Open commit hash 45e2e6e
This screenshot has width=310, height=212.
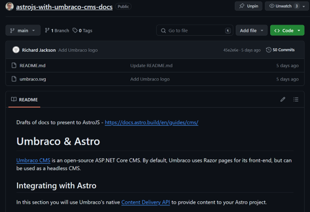click(231, 50)
